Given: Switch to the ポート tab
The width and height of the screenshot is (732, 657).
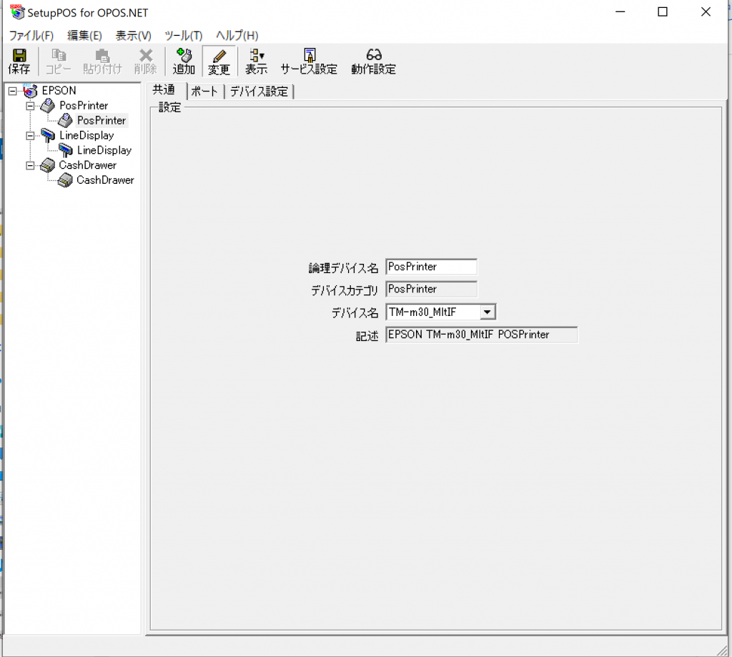Looking at the screenshot, I should [x=206, y=92].
